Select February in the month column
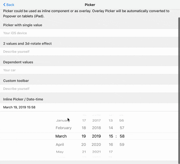Image resolution: width=180 pixels, height=164 pixels. coord(64,128)
